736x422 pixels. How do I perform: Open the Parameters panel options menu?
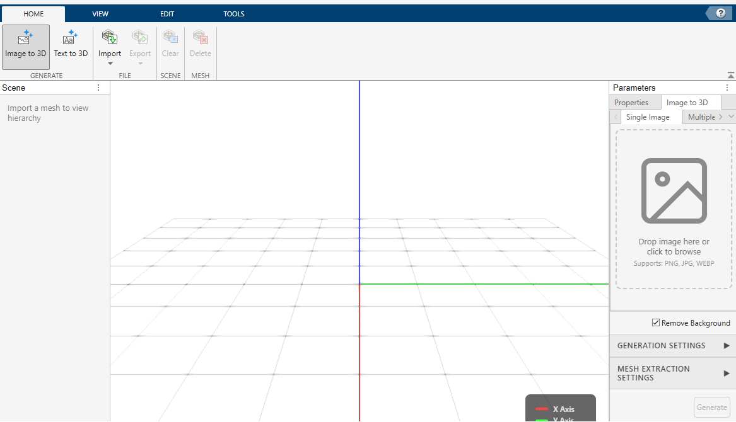[x=727, y=88]
